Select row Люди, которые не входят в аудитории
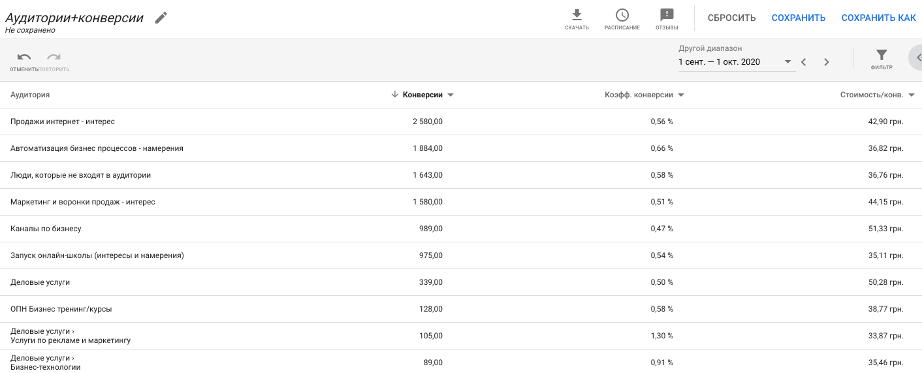This screenshot has width=922, height=373. point(461,175)
